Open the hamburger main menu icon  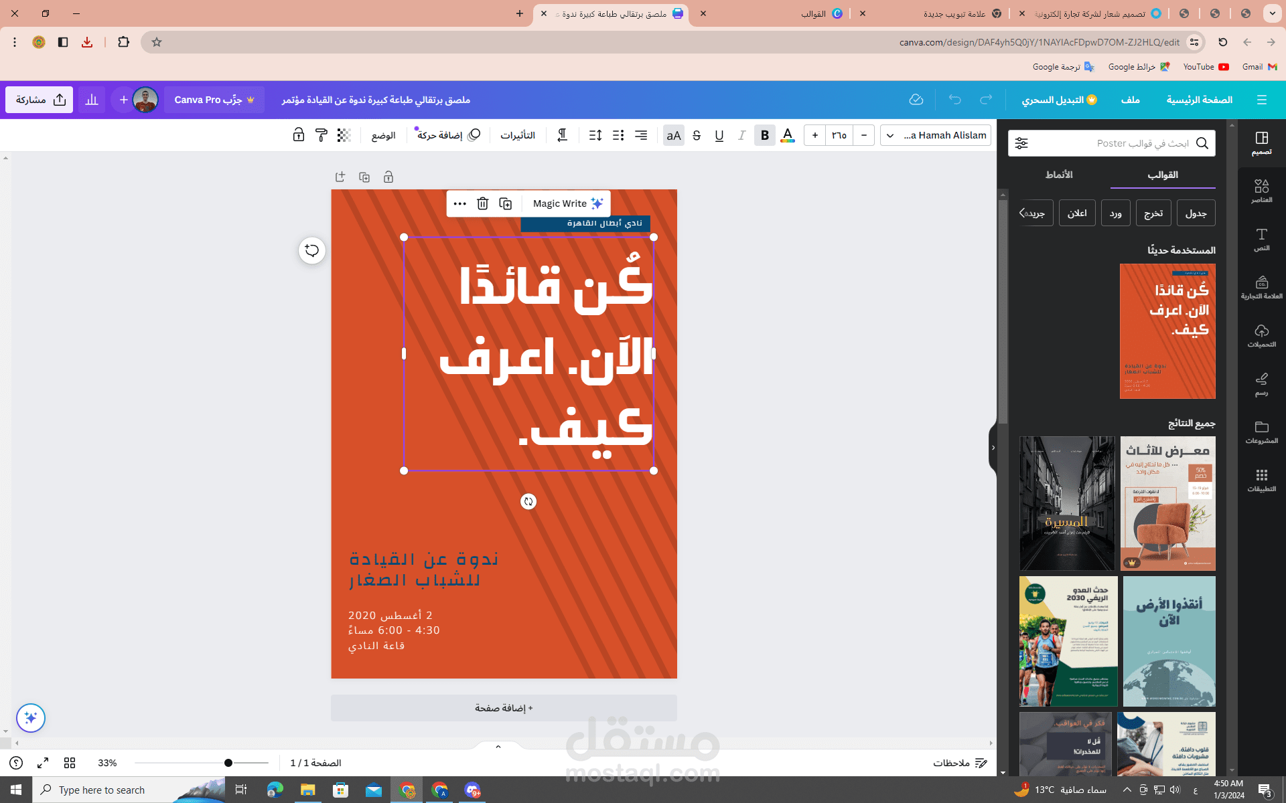click(x=1262, y=100)
